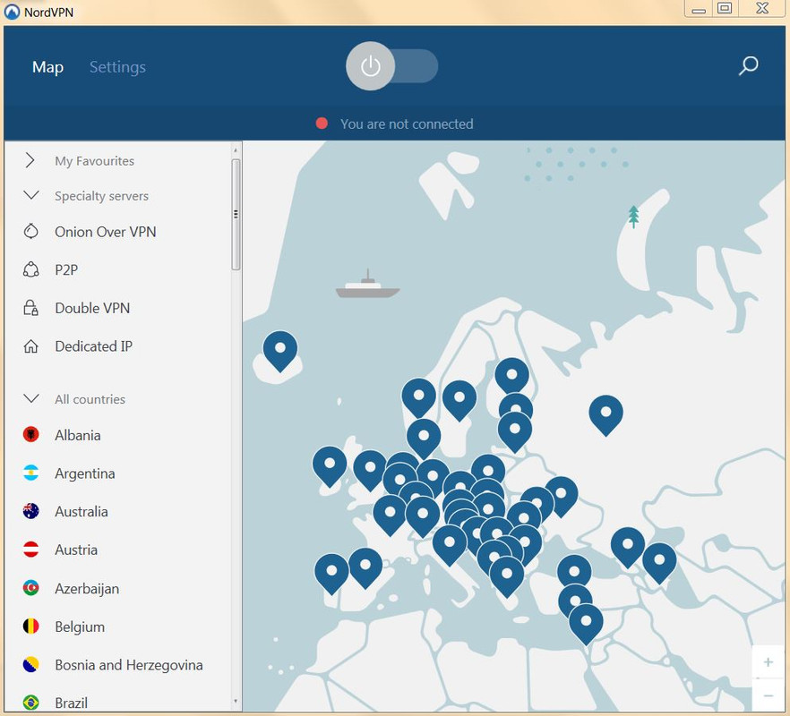Viewport: 790px width, 716px height.
Task: Click the scrollbar down arrow
Action: point(236,701)
